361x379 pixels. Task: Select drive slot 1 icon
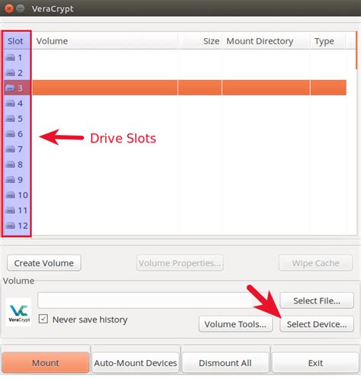[x=11, y=58]
